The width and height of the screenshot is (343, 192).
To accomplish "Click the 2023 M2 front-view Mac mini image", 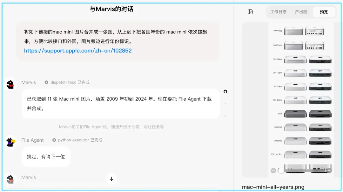I will coord(295,141).
